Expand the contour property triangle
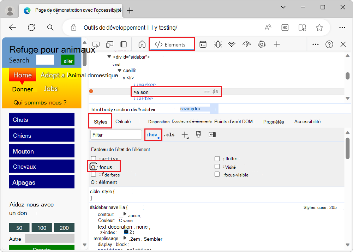 125,214
